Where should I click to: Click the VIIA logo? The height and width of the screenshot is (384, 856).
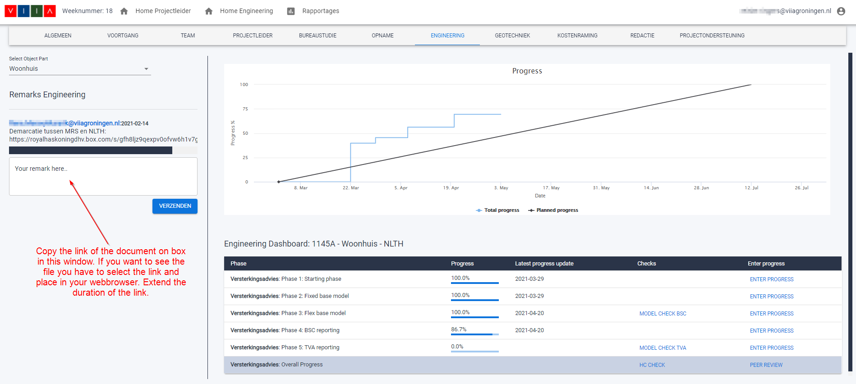(x=30, y=11)
